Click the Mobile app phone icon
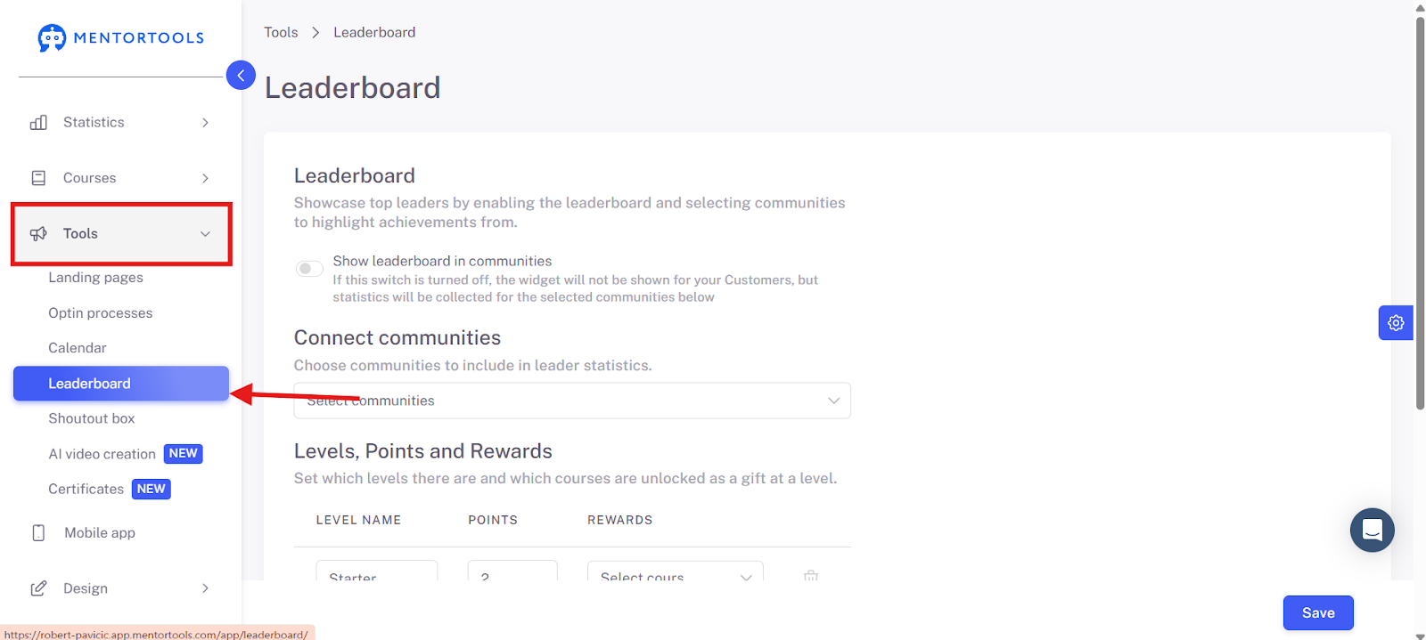The image size is (1426, 640). point(38,533)
